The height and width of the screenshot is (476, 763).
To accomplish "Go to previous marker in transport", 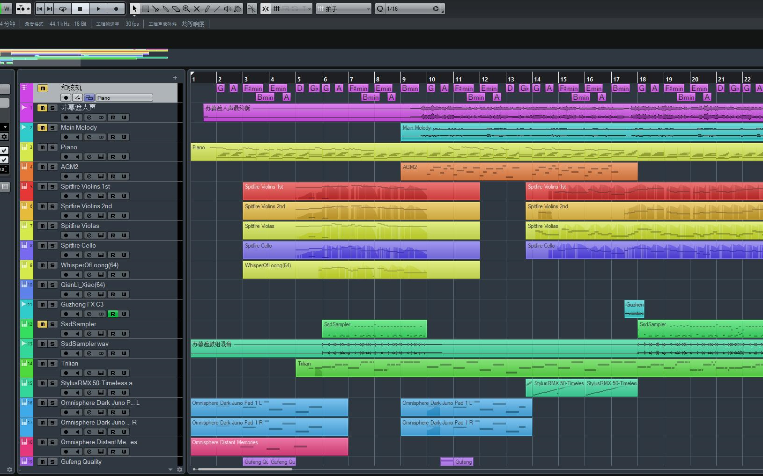I will [40, 8].
